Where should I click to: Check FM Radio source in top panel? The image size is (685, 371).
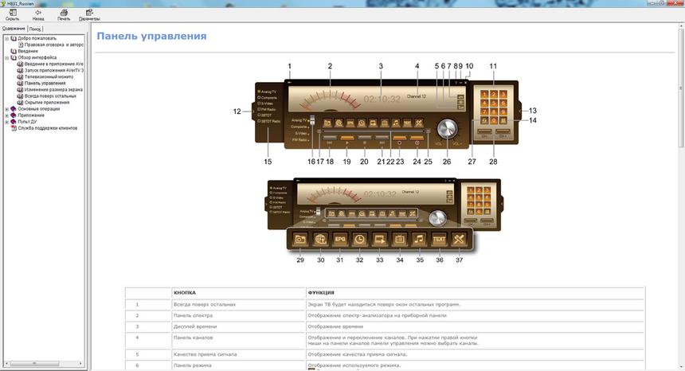tap(259, 109)
